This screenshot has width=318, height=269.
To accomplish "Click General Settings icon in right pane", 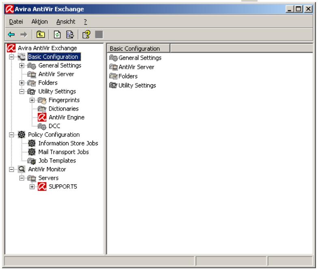I will coord(114,58).
